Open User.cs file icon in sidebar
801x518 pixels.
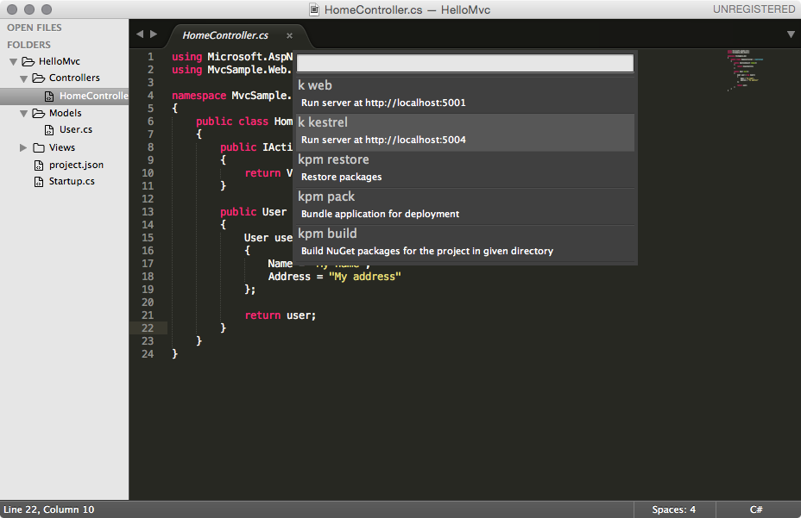pos(51,130)
